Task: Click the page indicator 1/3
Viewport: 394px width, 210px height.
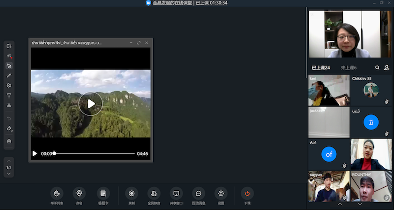Action: pos(9,168)
